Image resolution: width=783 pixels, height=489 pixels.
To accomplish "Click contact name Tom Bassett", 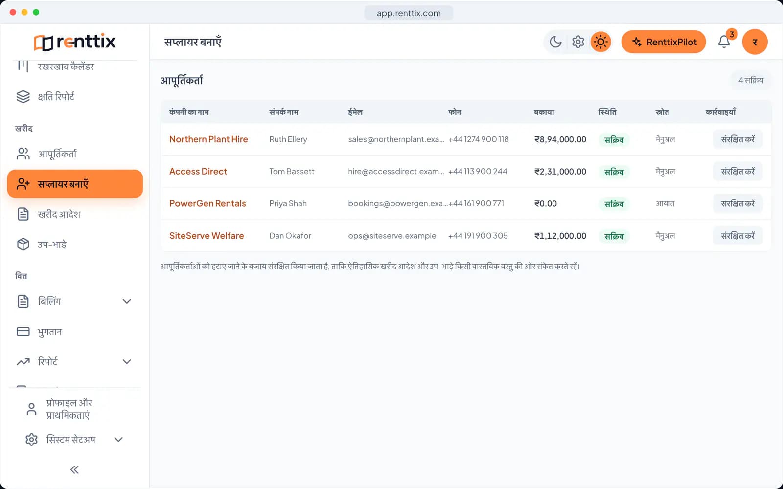I will [x=292, y=172].
